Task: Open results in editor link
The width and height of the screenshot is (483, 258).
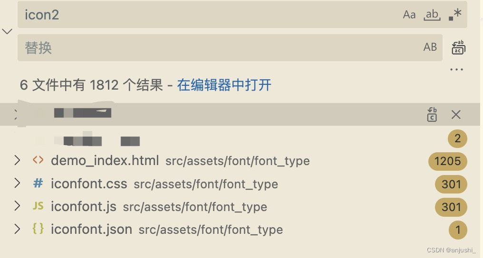Action: click(224, 85)
